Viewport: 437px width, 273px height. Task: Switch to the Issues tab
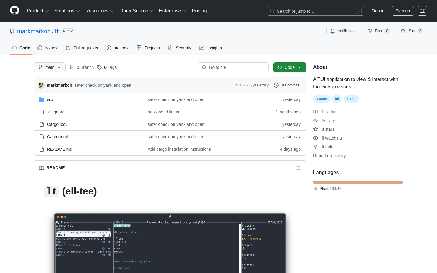click(47, 48)
